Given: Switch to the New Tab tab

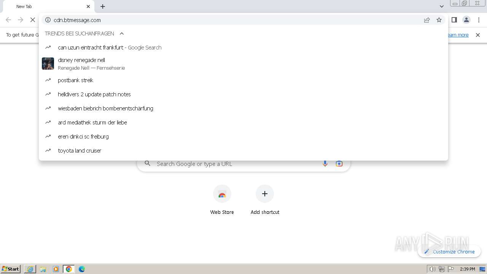Looking at the screenshot, I should click(x=49, y=6).
